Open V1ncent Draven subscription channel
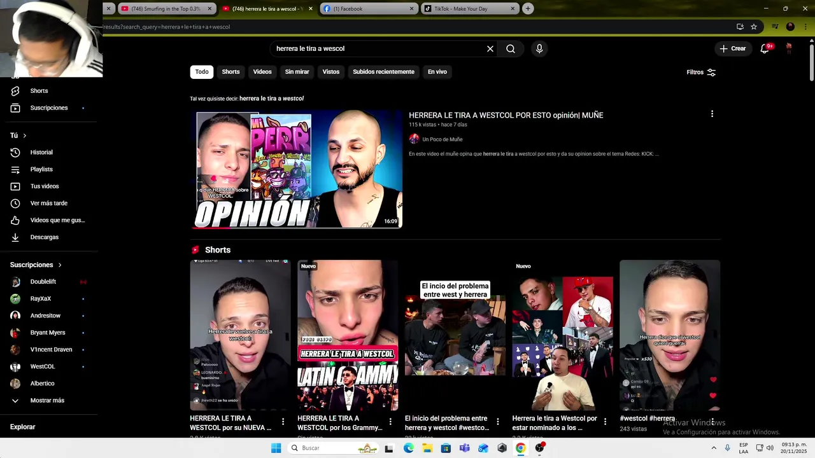The image size is (815, 458). (x=50, y=350)
